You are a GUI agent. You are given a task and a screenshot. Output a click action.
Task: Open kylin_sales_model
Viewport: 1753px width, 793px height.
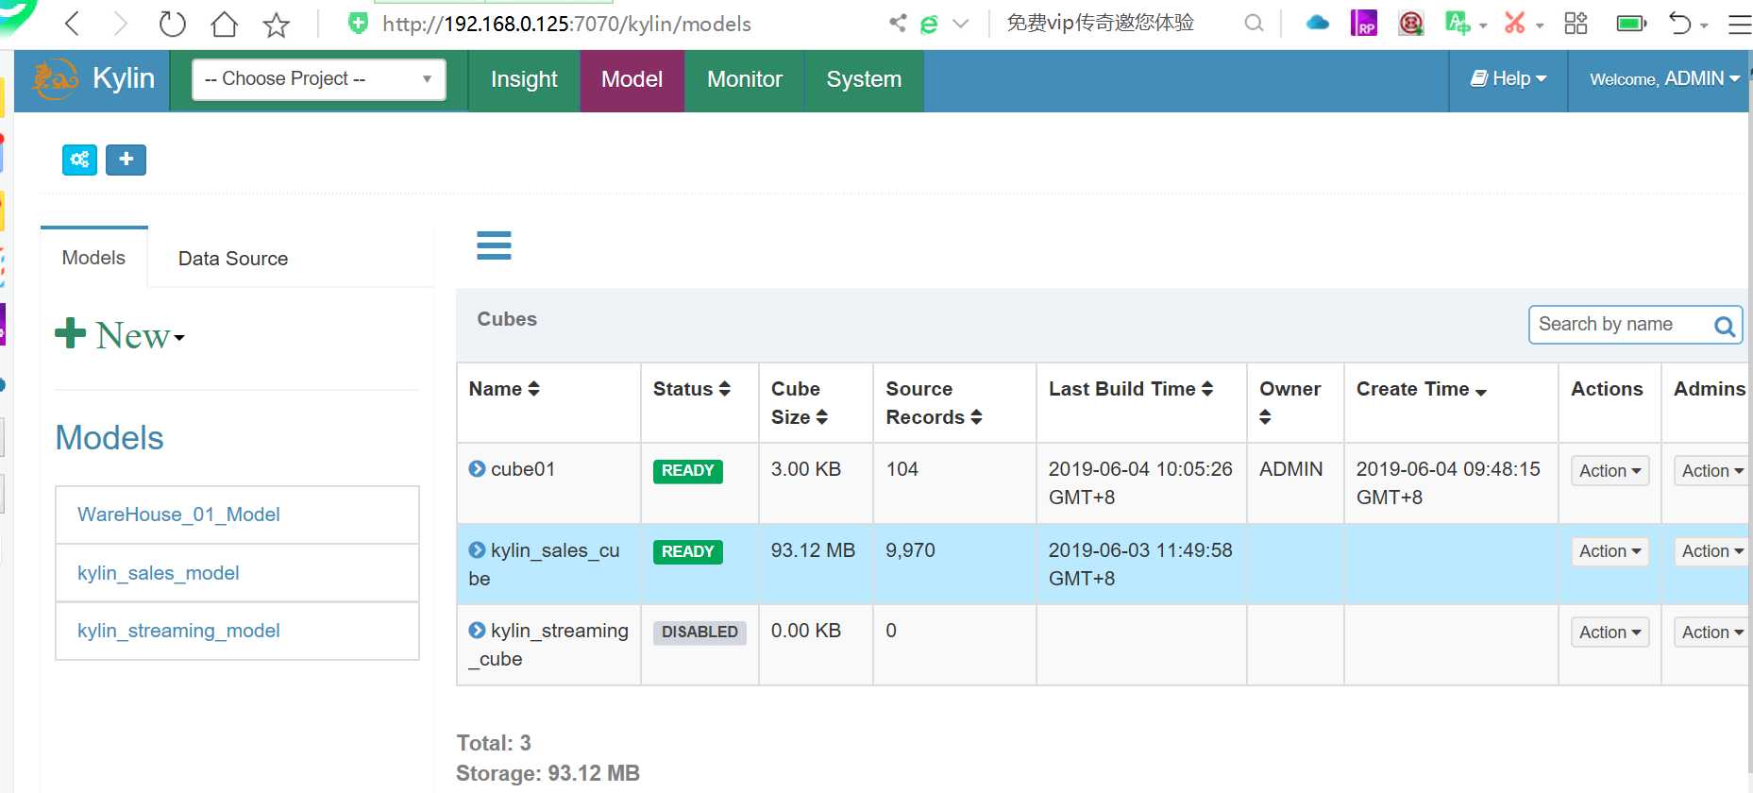click(158, 573)
